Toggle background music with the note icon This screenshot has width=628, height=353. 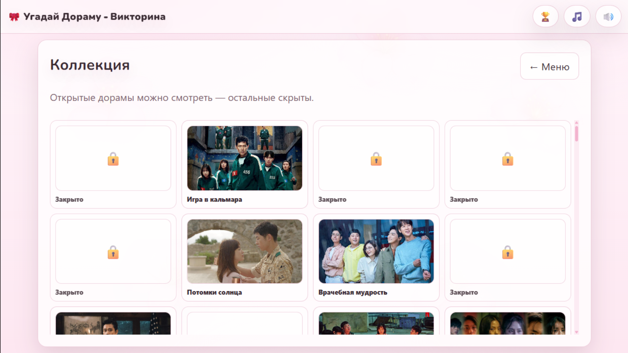(x=577, y=16)
